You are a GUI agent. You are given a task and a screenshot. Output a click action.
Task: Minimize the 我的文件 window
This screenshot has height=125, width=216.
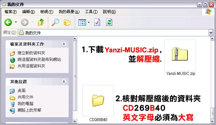click(199, 5)
